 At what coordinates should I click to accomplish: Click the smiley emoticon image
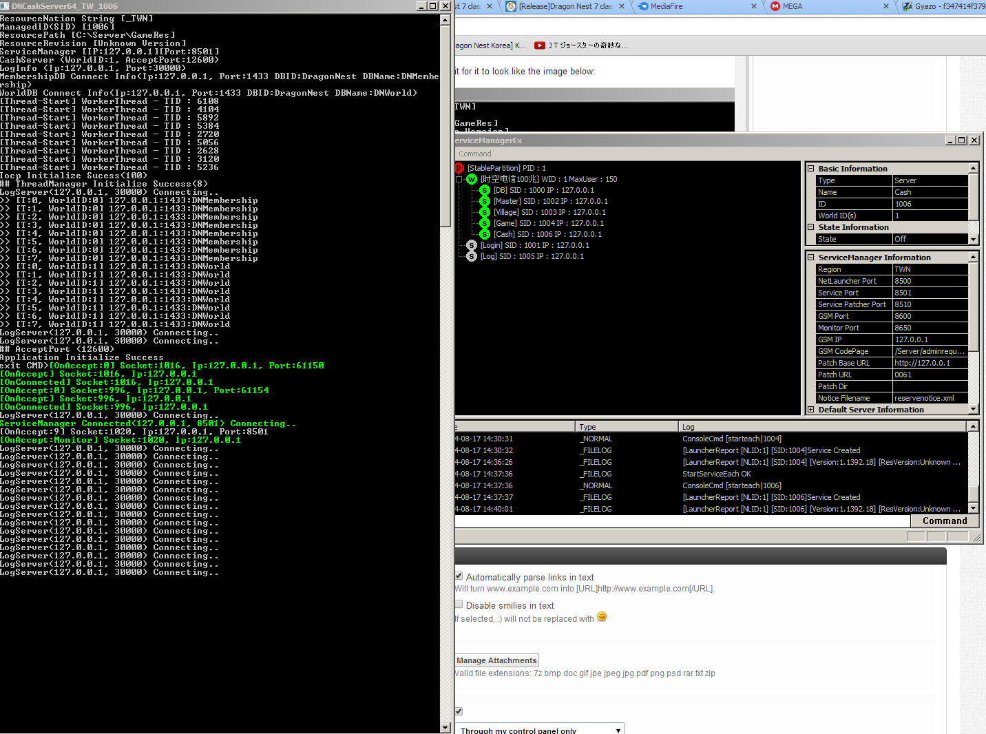[602, 617]
